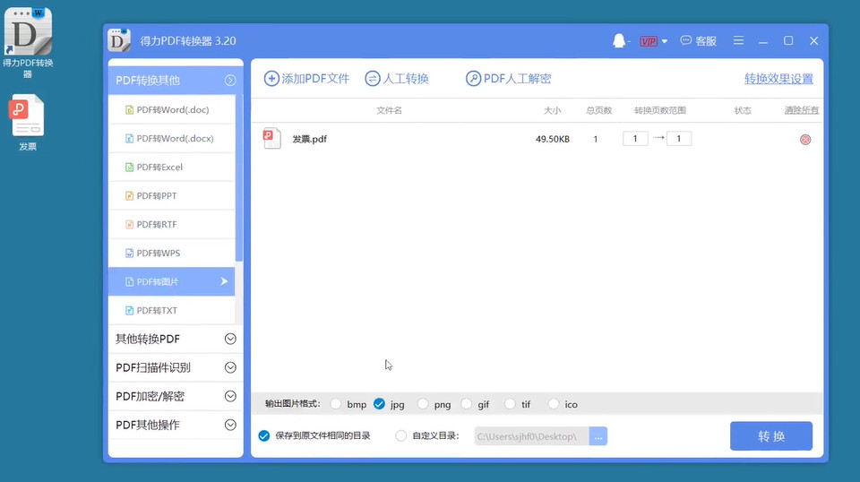Select PDF转Word(.docx) option

[x=172, y=138]
